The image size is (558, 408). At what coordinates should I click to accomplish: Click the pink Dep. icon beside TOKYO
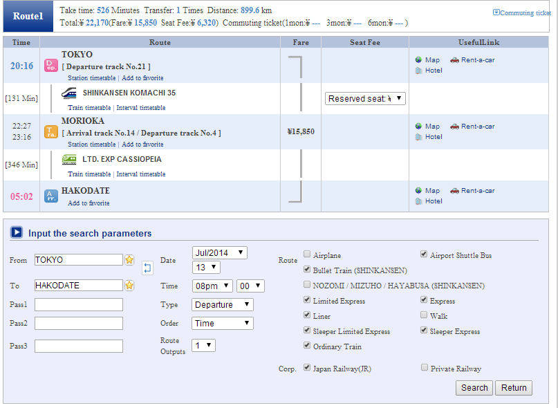(51, 66)
